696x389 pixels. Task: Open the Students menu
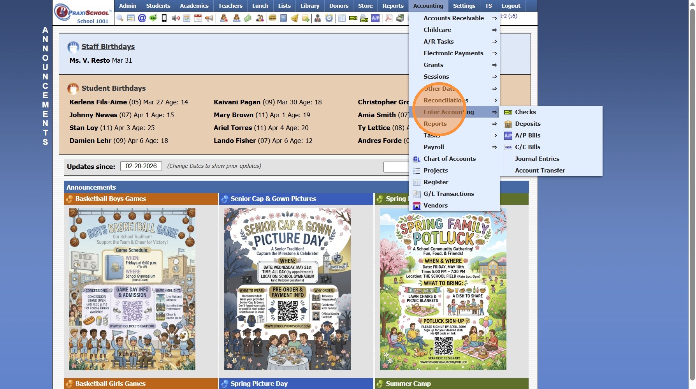158,6
